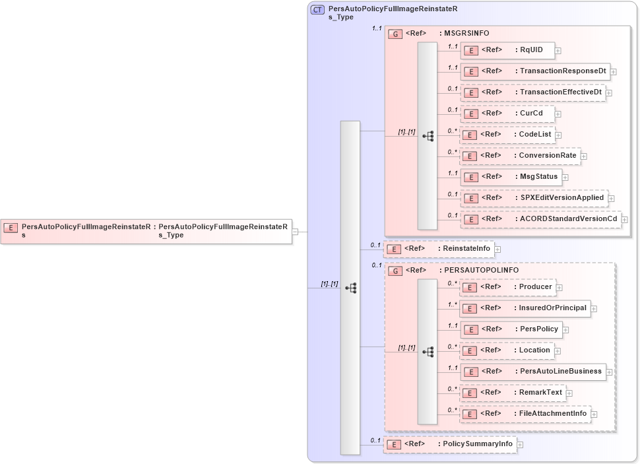Select the PersAutoLineBusiness element box
Screen dimensions: 640x464
534,372
